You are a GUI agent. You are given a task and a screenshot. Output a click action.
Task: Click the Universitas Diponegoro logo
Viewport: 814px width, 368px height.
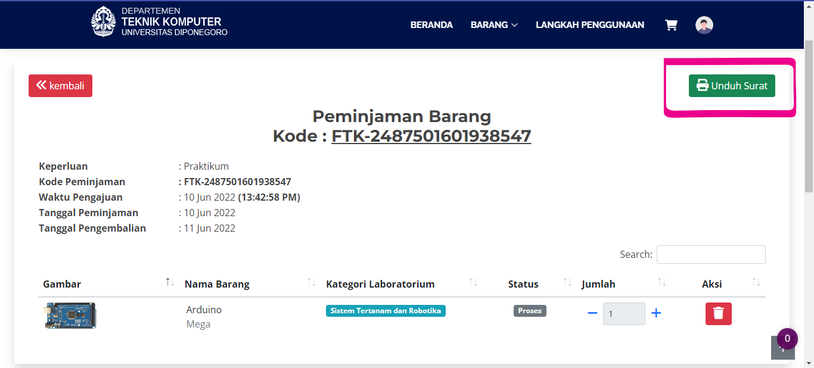(103, 22)
